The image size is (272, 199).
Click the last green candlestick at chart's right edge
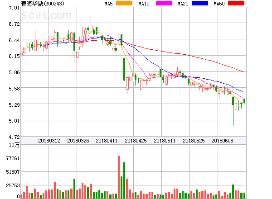[x=244, y=101]
